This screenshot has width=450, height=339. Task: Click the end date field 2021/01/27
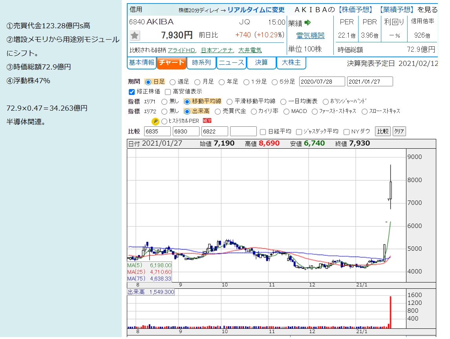click(370, 82)
